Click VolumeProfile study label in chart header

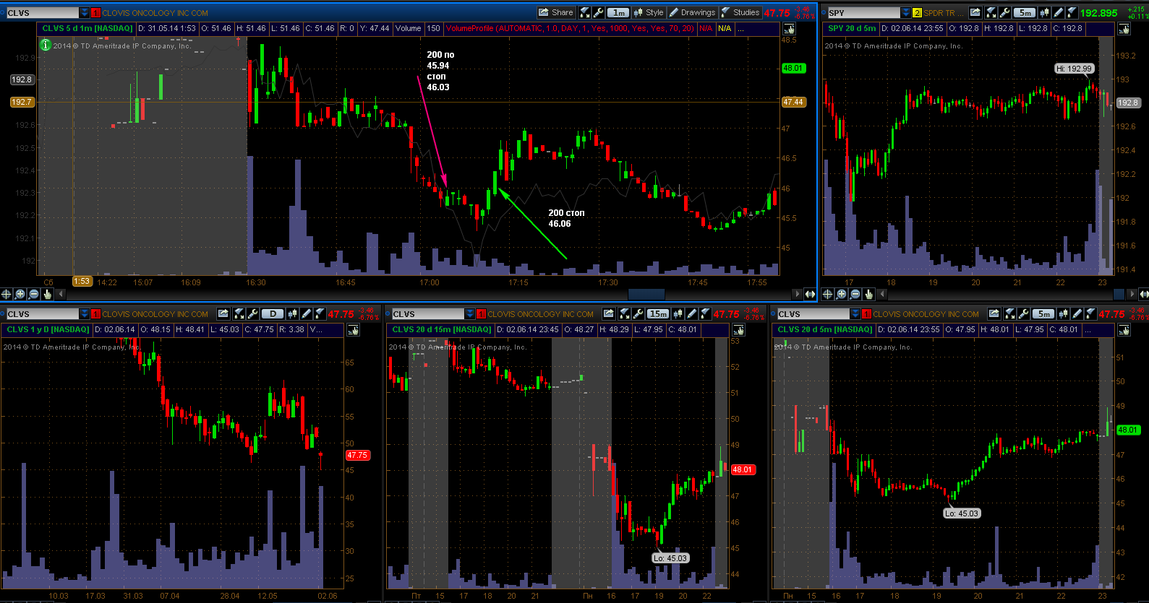pos(570,29)
